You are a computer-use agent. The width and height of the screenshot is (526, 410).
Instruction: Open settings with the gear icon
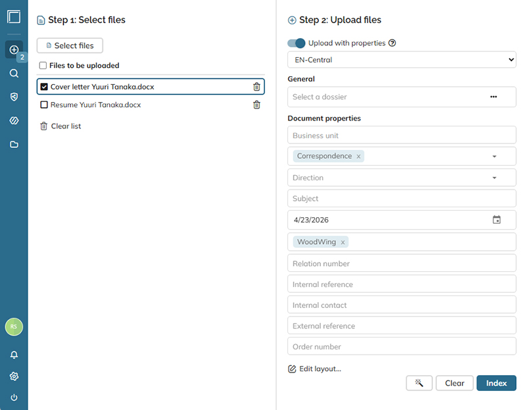(13, 376)
